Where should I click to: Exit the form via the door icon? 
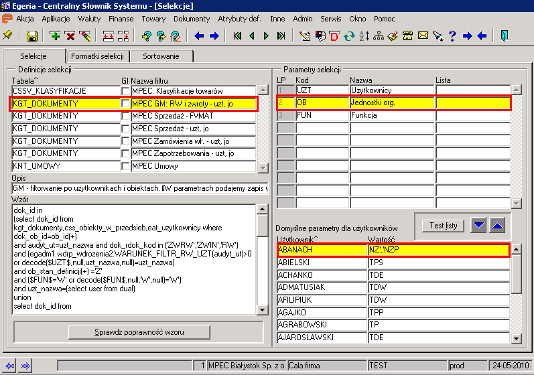(505, 35)
